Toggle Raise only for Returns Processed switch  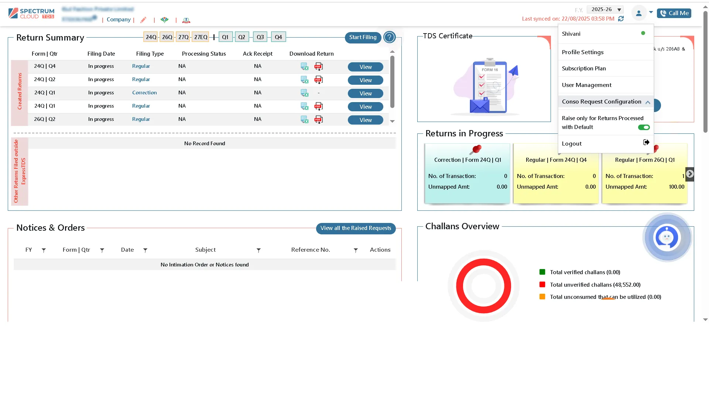coord(644,128)
